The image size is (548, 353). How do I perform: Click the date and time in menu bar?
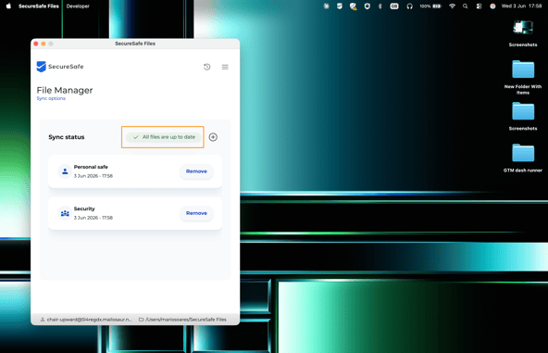(x=521, y=6)
